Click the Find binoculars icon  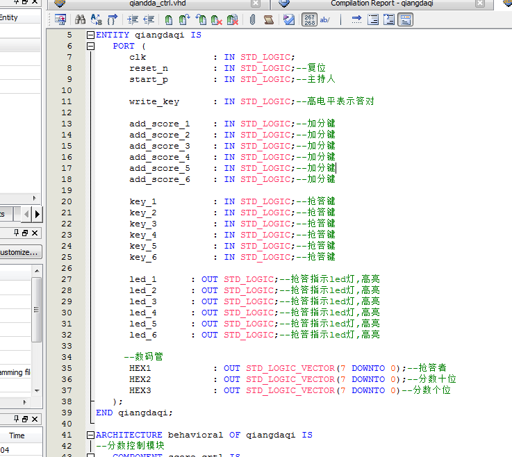pos(80,20)
